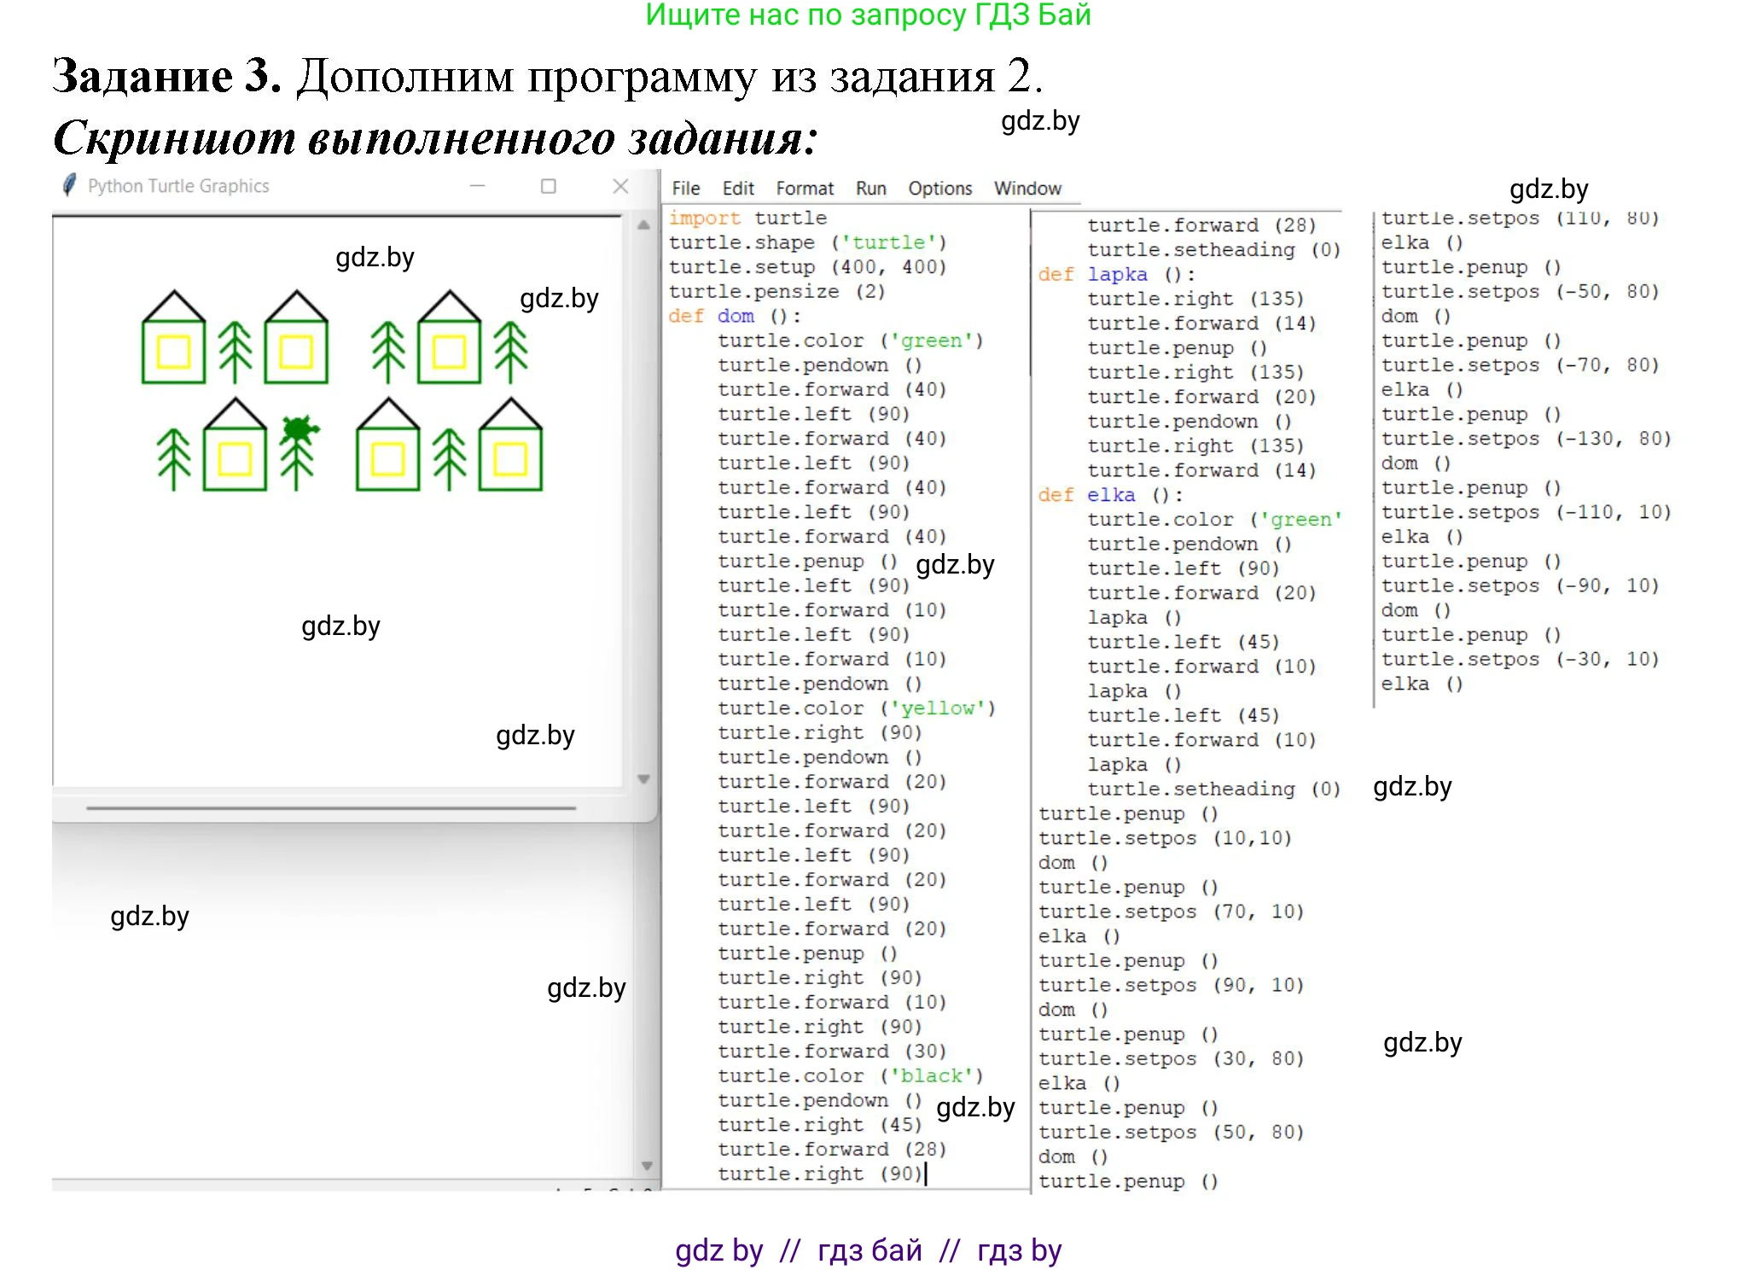The width and height of the screenshot is (1739, 1270).
Task: Open the Options menu
Action: pos(939,188)
